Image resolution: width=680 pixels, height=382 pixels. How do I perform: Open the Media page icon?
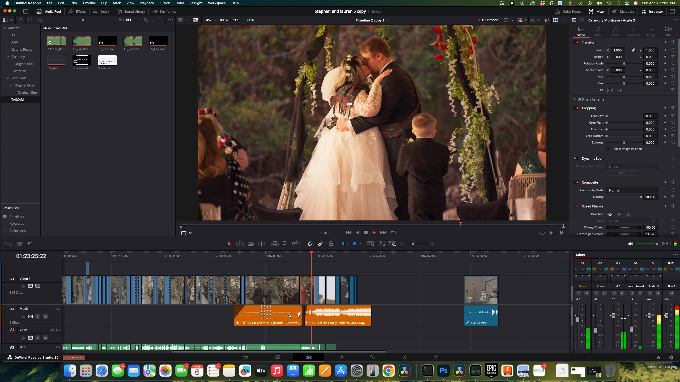click(x=245, y=357)
